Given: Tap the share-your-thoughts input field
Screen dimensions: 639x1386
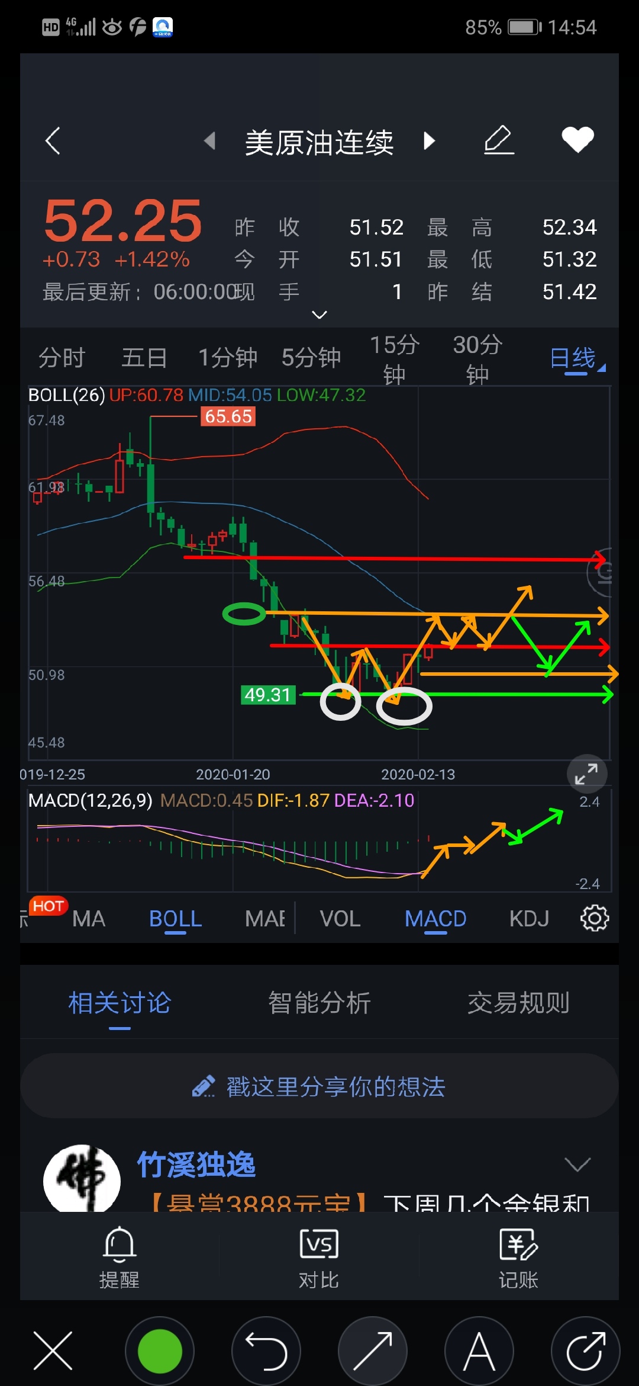Looking at the screenshot, I should pyautogui.click(x=319, y=1086).
